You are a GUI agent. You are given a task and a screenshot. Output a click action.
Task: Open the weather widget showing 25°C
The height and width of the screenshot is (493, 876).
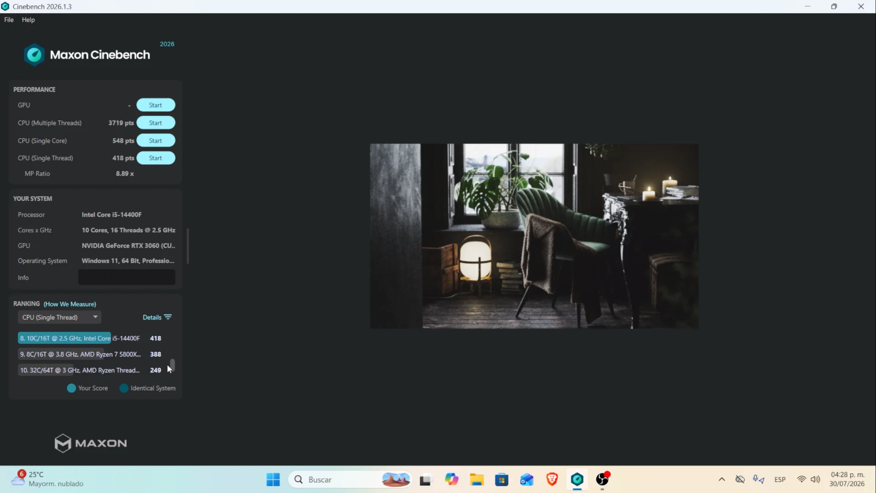[x=47, y=479]
